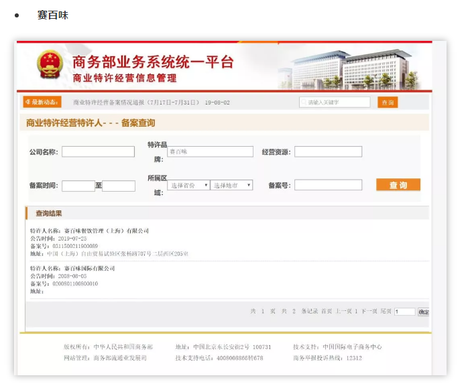Click the small orange 查询 button beside keyword box
The height and width of the screenshot is (388, 466).
coord(388,103)
